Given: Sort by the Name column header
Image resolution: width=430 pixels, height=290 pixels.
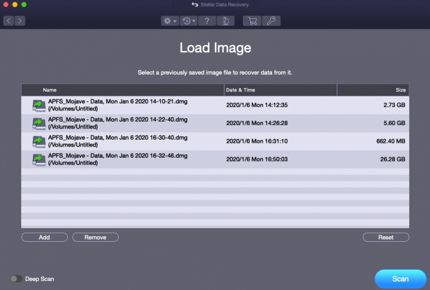Looking at the screenshot, I should [123, 90].
